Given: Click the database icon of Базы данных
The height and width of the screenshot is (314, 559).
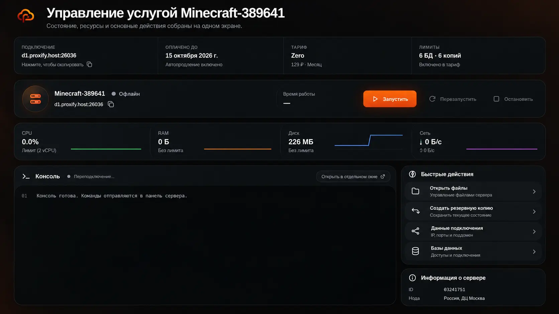Looking at the screenshot, I should (x=415, y=251).
